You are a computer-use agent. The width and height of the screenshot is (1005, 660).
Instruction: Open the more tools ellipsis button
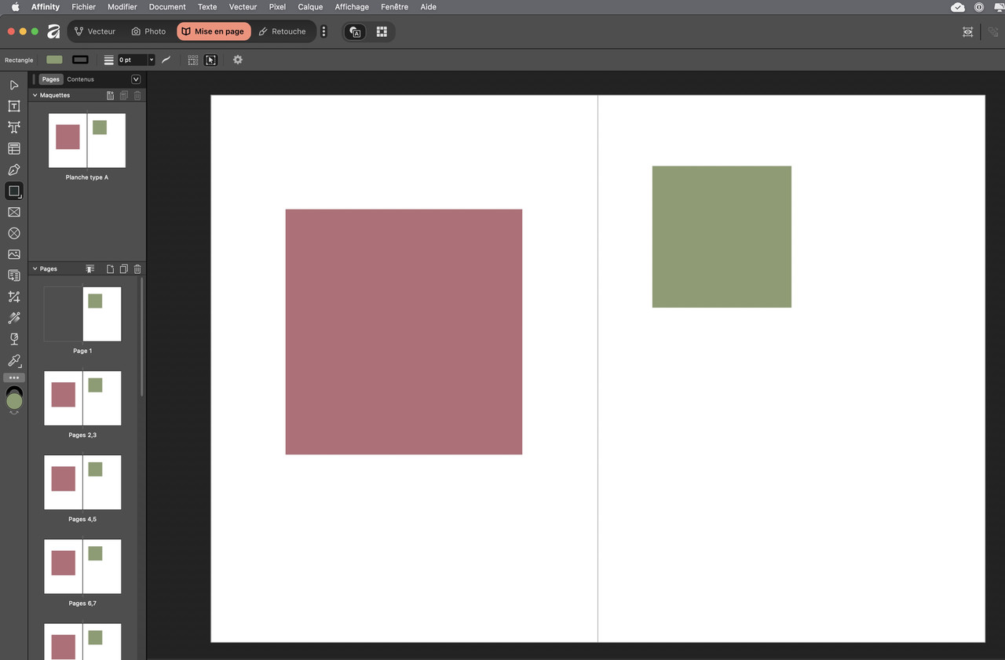pos(14,377)
